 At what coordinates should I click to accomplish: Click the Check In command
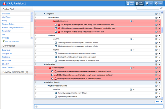coord(5,64)
